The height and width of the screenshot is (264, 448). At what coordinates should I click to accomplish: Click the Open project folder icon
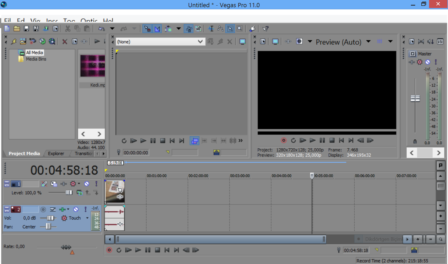[x=17, y=29]
